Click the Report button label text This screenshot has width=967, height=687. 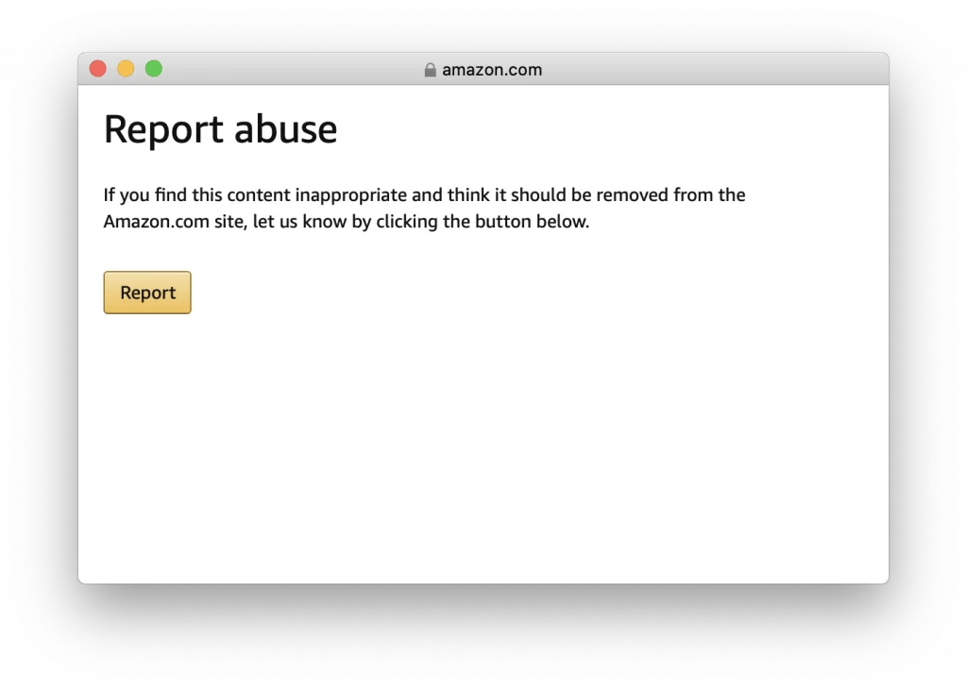click(146, 293)
